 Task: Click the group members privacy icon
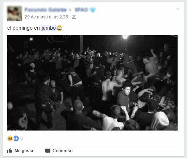point(74,17)
